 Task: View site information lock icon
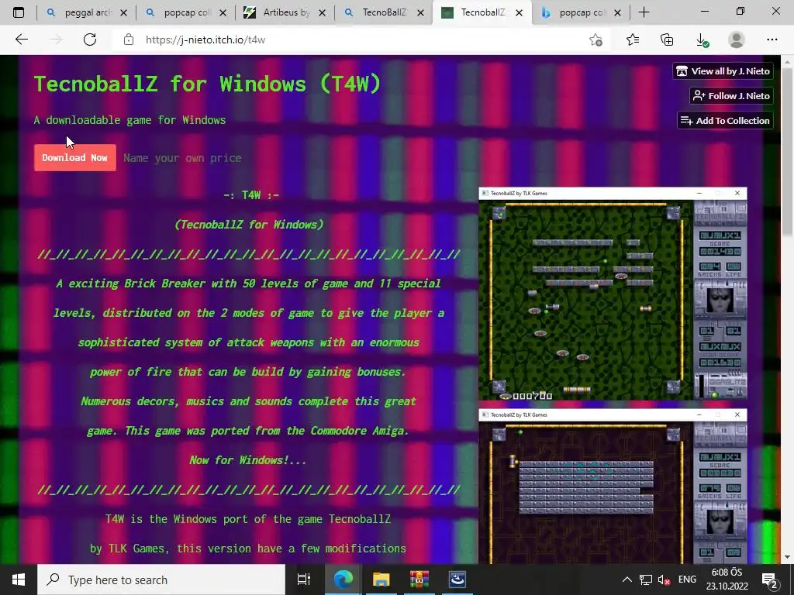(x=129, y=40)
